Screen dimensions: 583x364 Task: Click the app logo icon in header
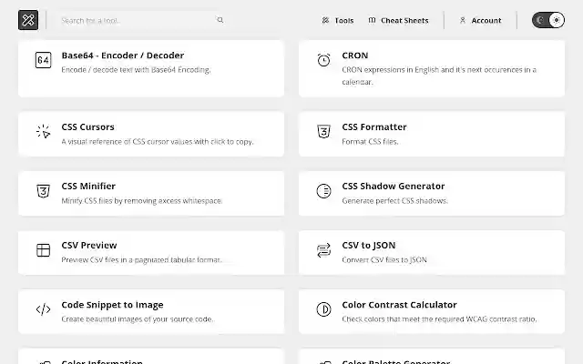coord(28,20)
